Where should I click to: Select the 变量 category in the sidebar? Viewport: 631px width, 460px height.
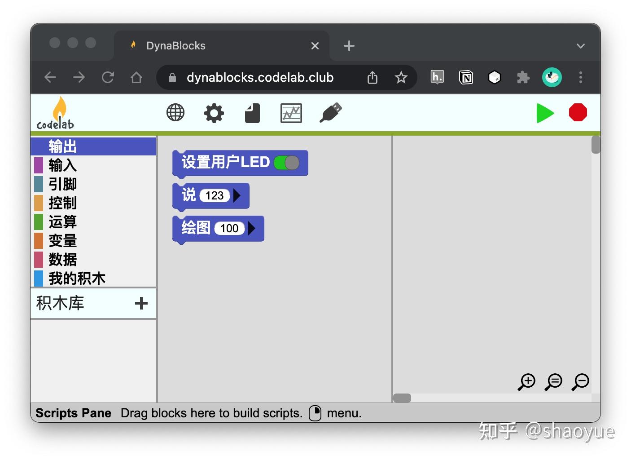(63, 241)
